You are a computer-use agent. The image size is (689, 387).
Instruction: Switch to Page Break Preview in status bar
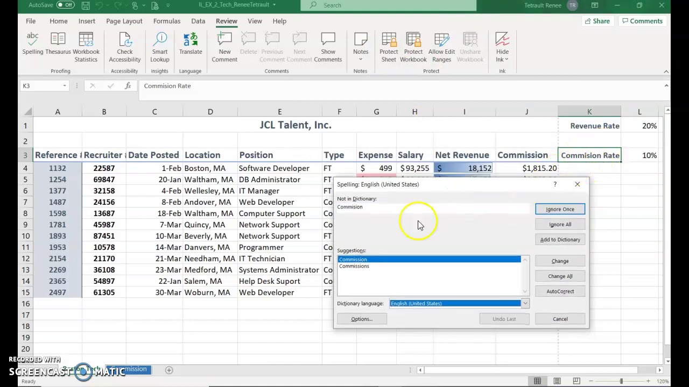point(576,381)
